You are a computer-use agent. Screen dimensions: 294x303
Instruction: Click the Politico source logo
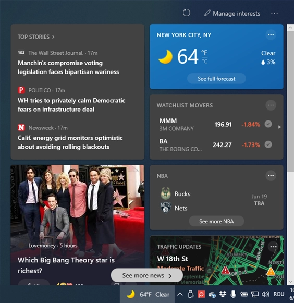[21, 90]
